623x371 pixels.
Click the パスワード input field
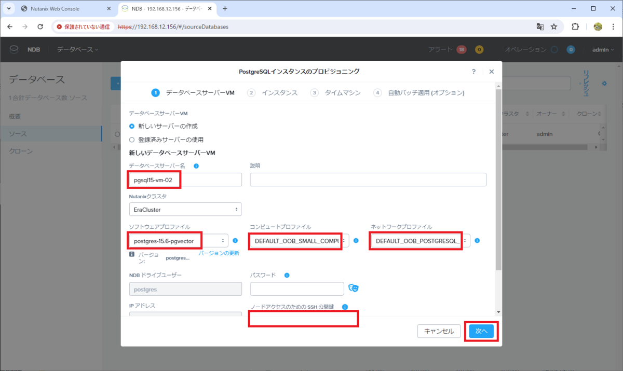297,288
